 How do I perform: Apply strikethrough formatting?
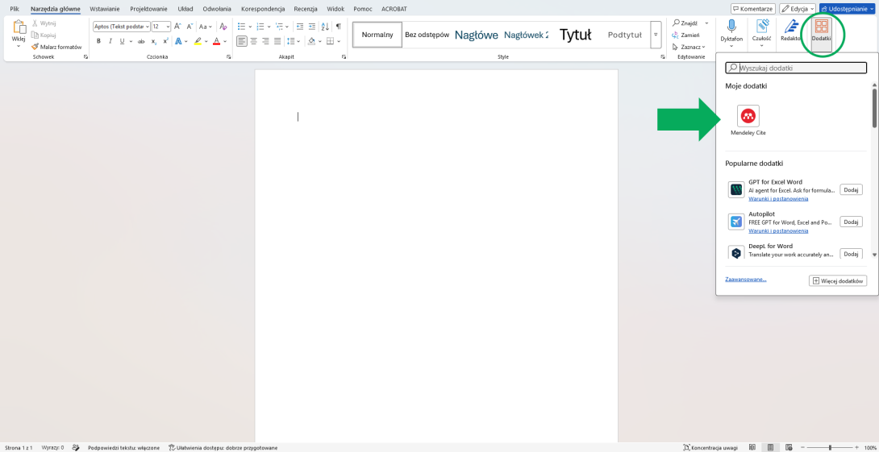141,41
